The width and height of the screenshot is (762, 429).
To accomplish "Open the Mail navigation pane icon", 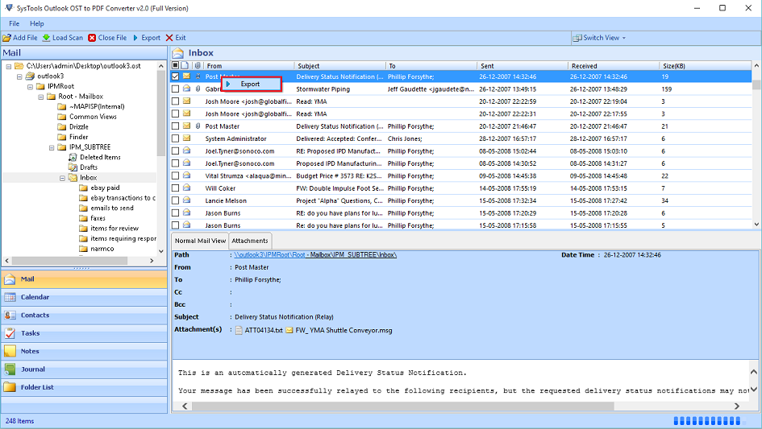I will (x=10, y=279).
